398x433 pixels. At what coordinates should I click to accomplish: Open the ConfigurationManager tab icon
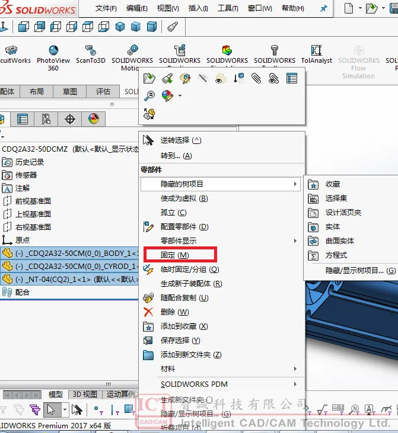[46, 119]
